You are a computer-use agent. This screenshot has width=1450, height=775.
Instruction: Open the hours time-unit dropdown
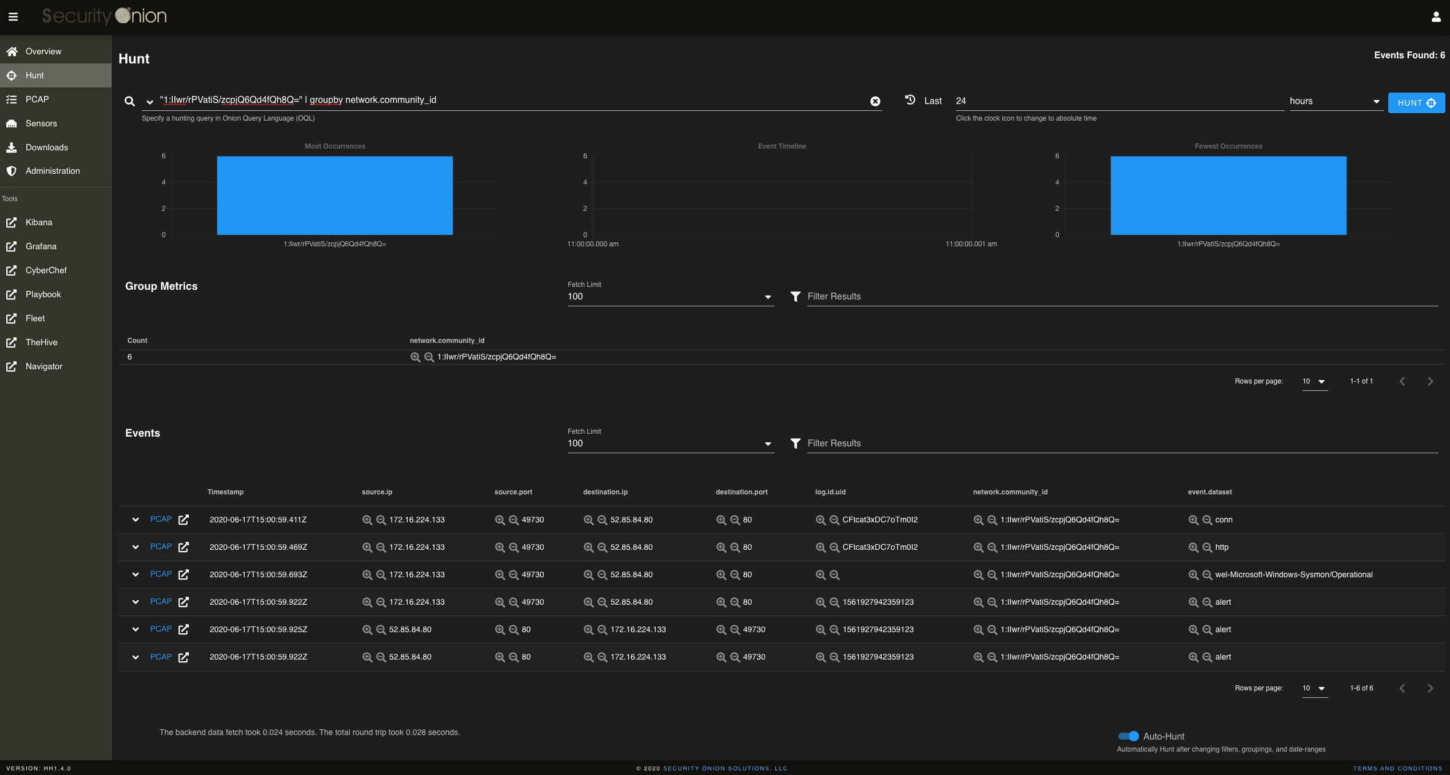(1377, 101)
